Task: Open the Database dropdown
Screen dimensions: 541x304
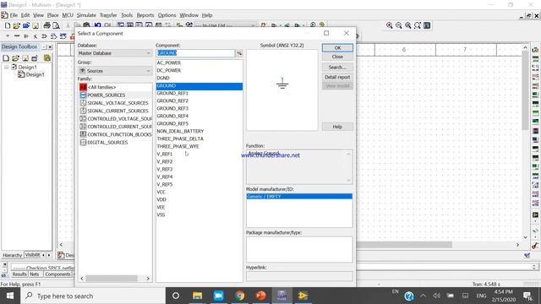Action: point(114,53)
